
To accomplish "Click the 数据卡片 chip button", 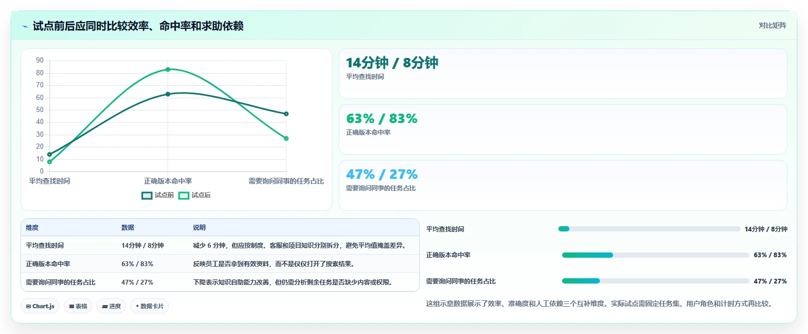I will click(150, 306).
